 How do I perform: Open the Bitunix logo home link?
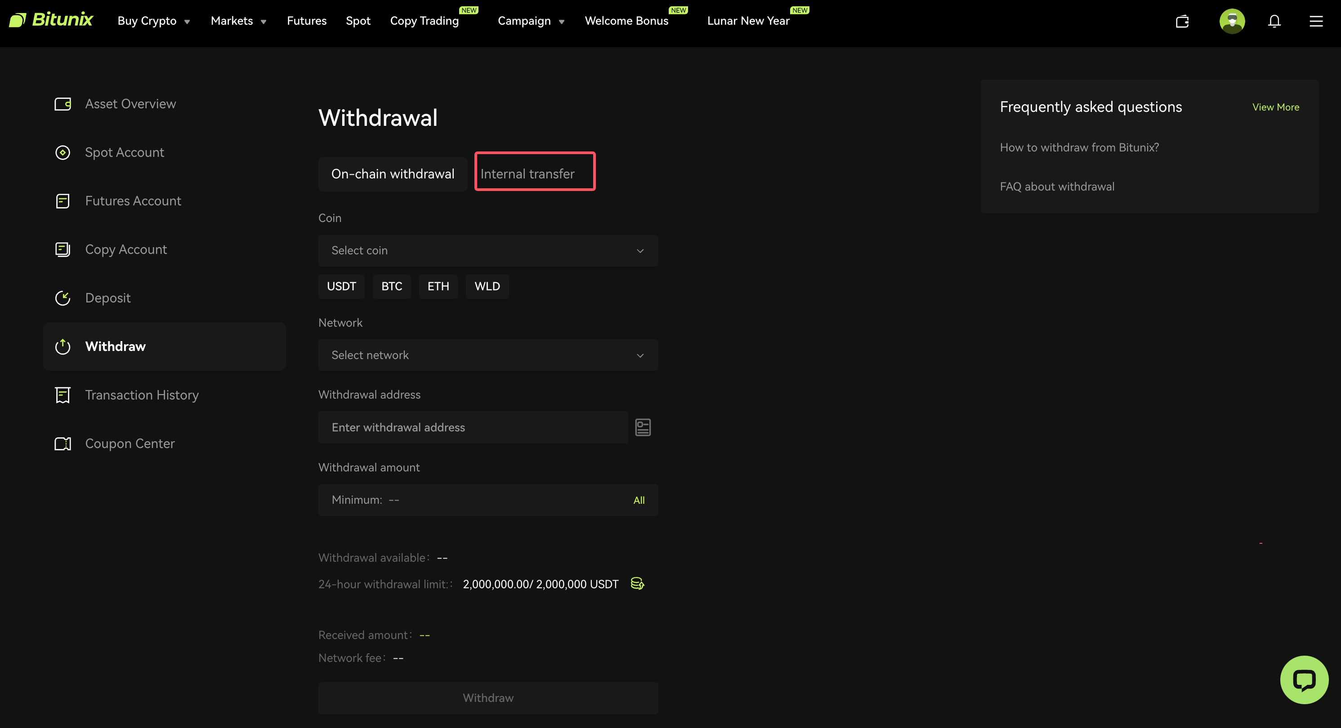51,20
